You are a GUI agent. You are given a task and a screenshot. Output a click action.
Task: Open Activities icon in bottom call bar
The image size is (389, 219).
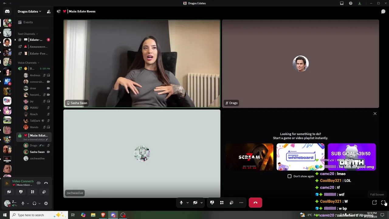(222, 203)
